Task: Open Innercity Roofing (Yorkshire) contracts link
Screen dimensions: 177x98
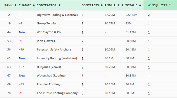Action: coord(82,58)
